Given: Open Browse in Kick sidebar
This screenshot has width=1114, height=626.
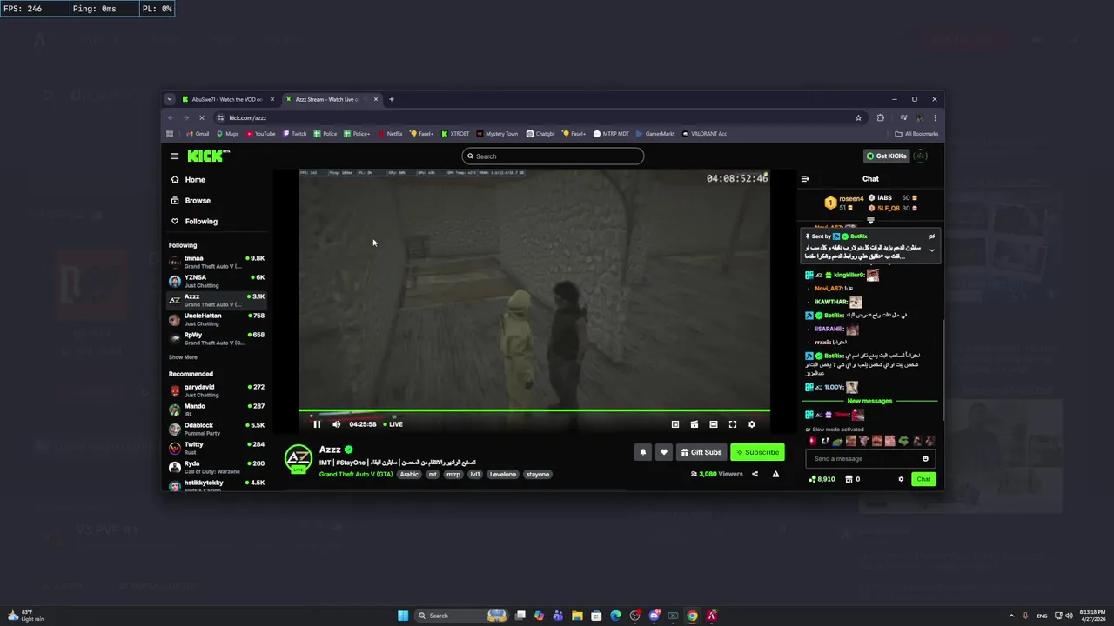Looking at the screenshot, I should pyautogui.click(x=198, y=201).
